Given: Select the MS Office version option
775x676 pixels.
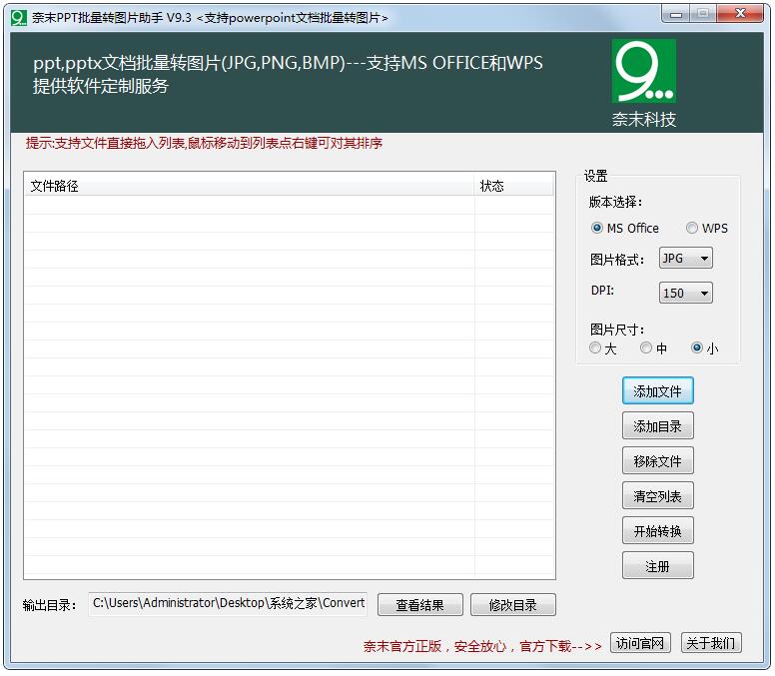Looking at the screenshot, I should (597, 228).
